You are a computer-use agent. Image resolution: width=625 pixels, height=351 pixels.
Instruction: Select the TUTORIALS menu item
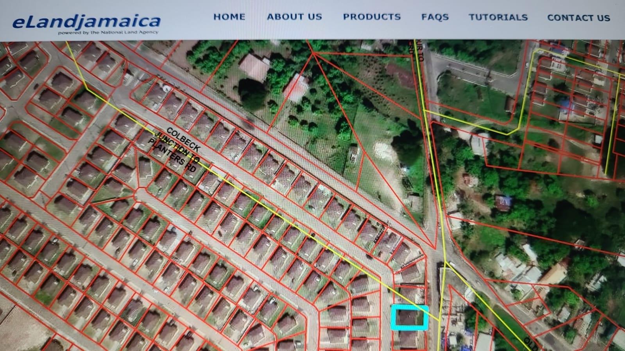(498, 18)
